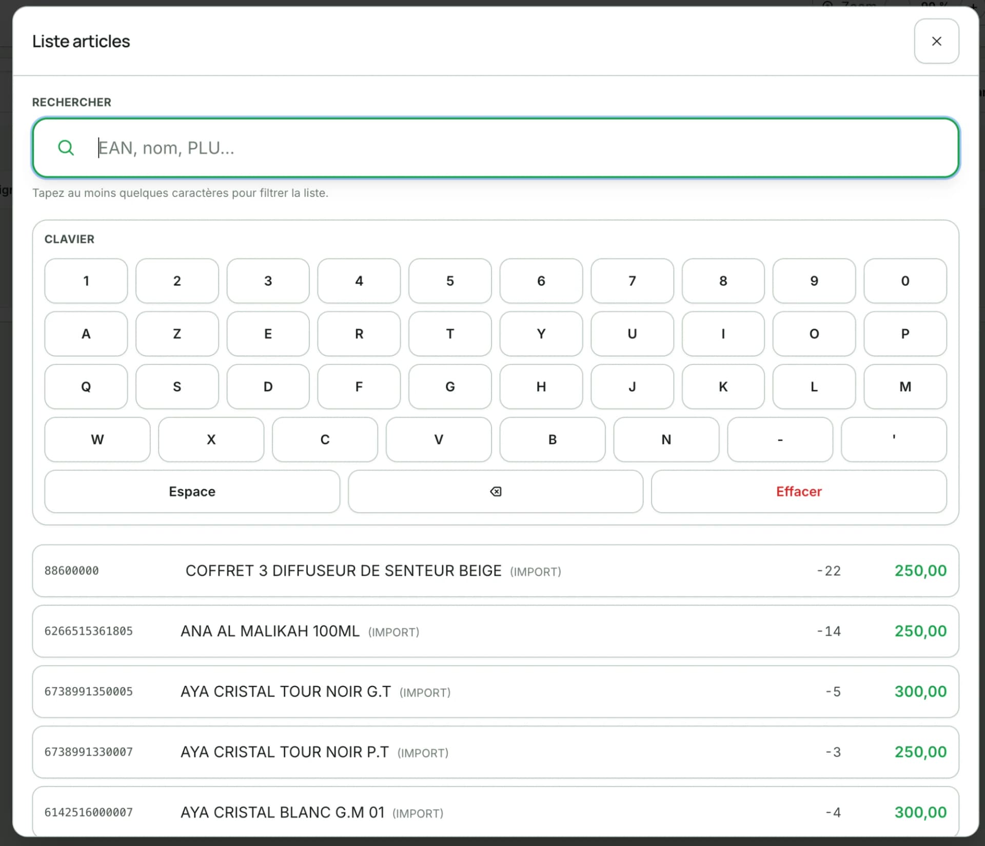Tap key 0 on the clavier
The height and width of the screenshot is (846, 985).
click(905, 281)
